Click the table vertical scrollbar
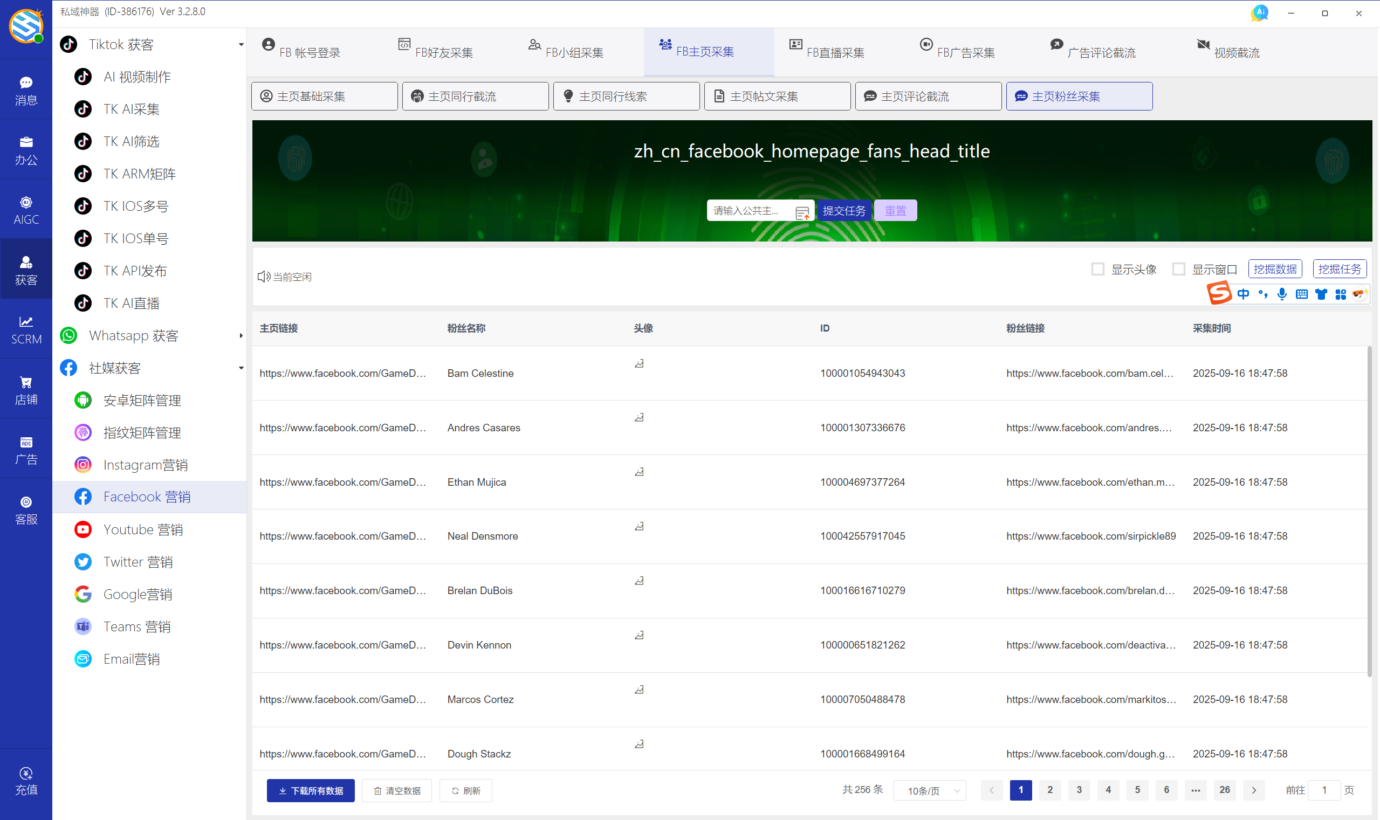Image resolution: width=1380 pixels, height=820 pixels. click(x=1370, y=511)
